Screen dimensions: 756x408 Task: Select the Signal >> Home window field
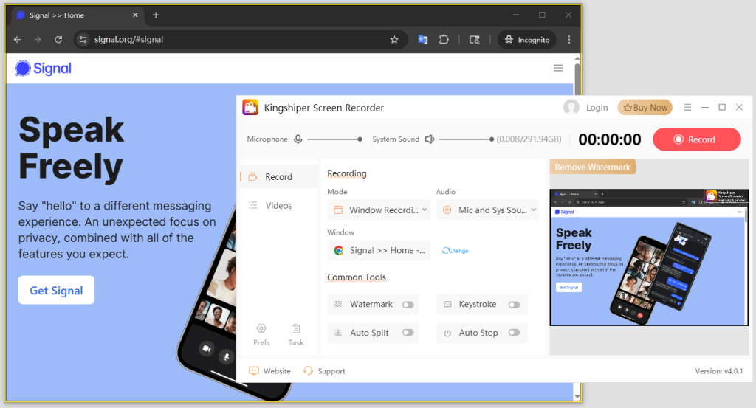click(379, 251)
